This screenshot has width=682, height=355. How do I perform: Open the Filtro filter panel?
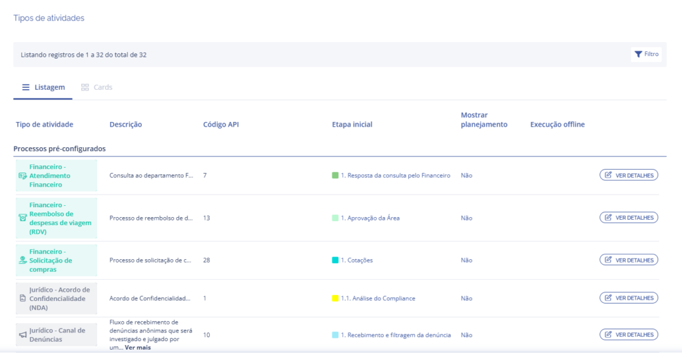pos(646,55)
